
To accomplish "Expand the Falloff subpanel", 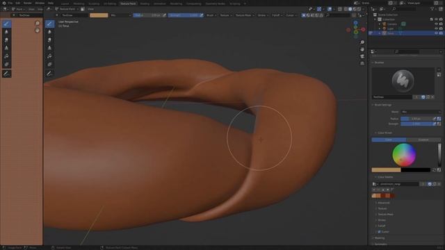I will 382,226.
